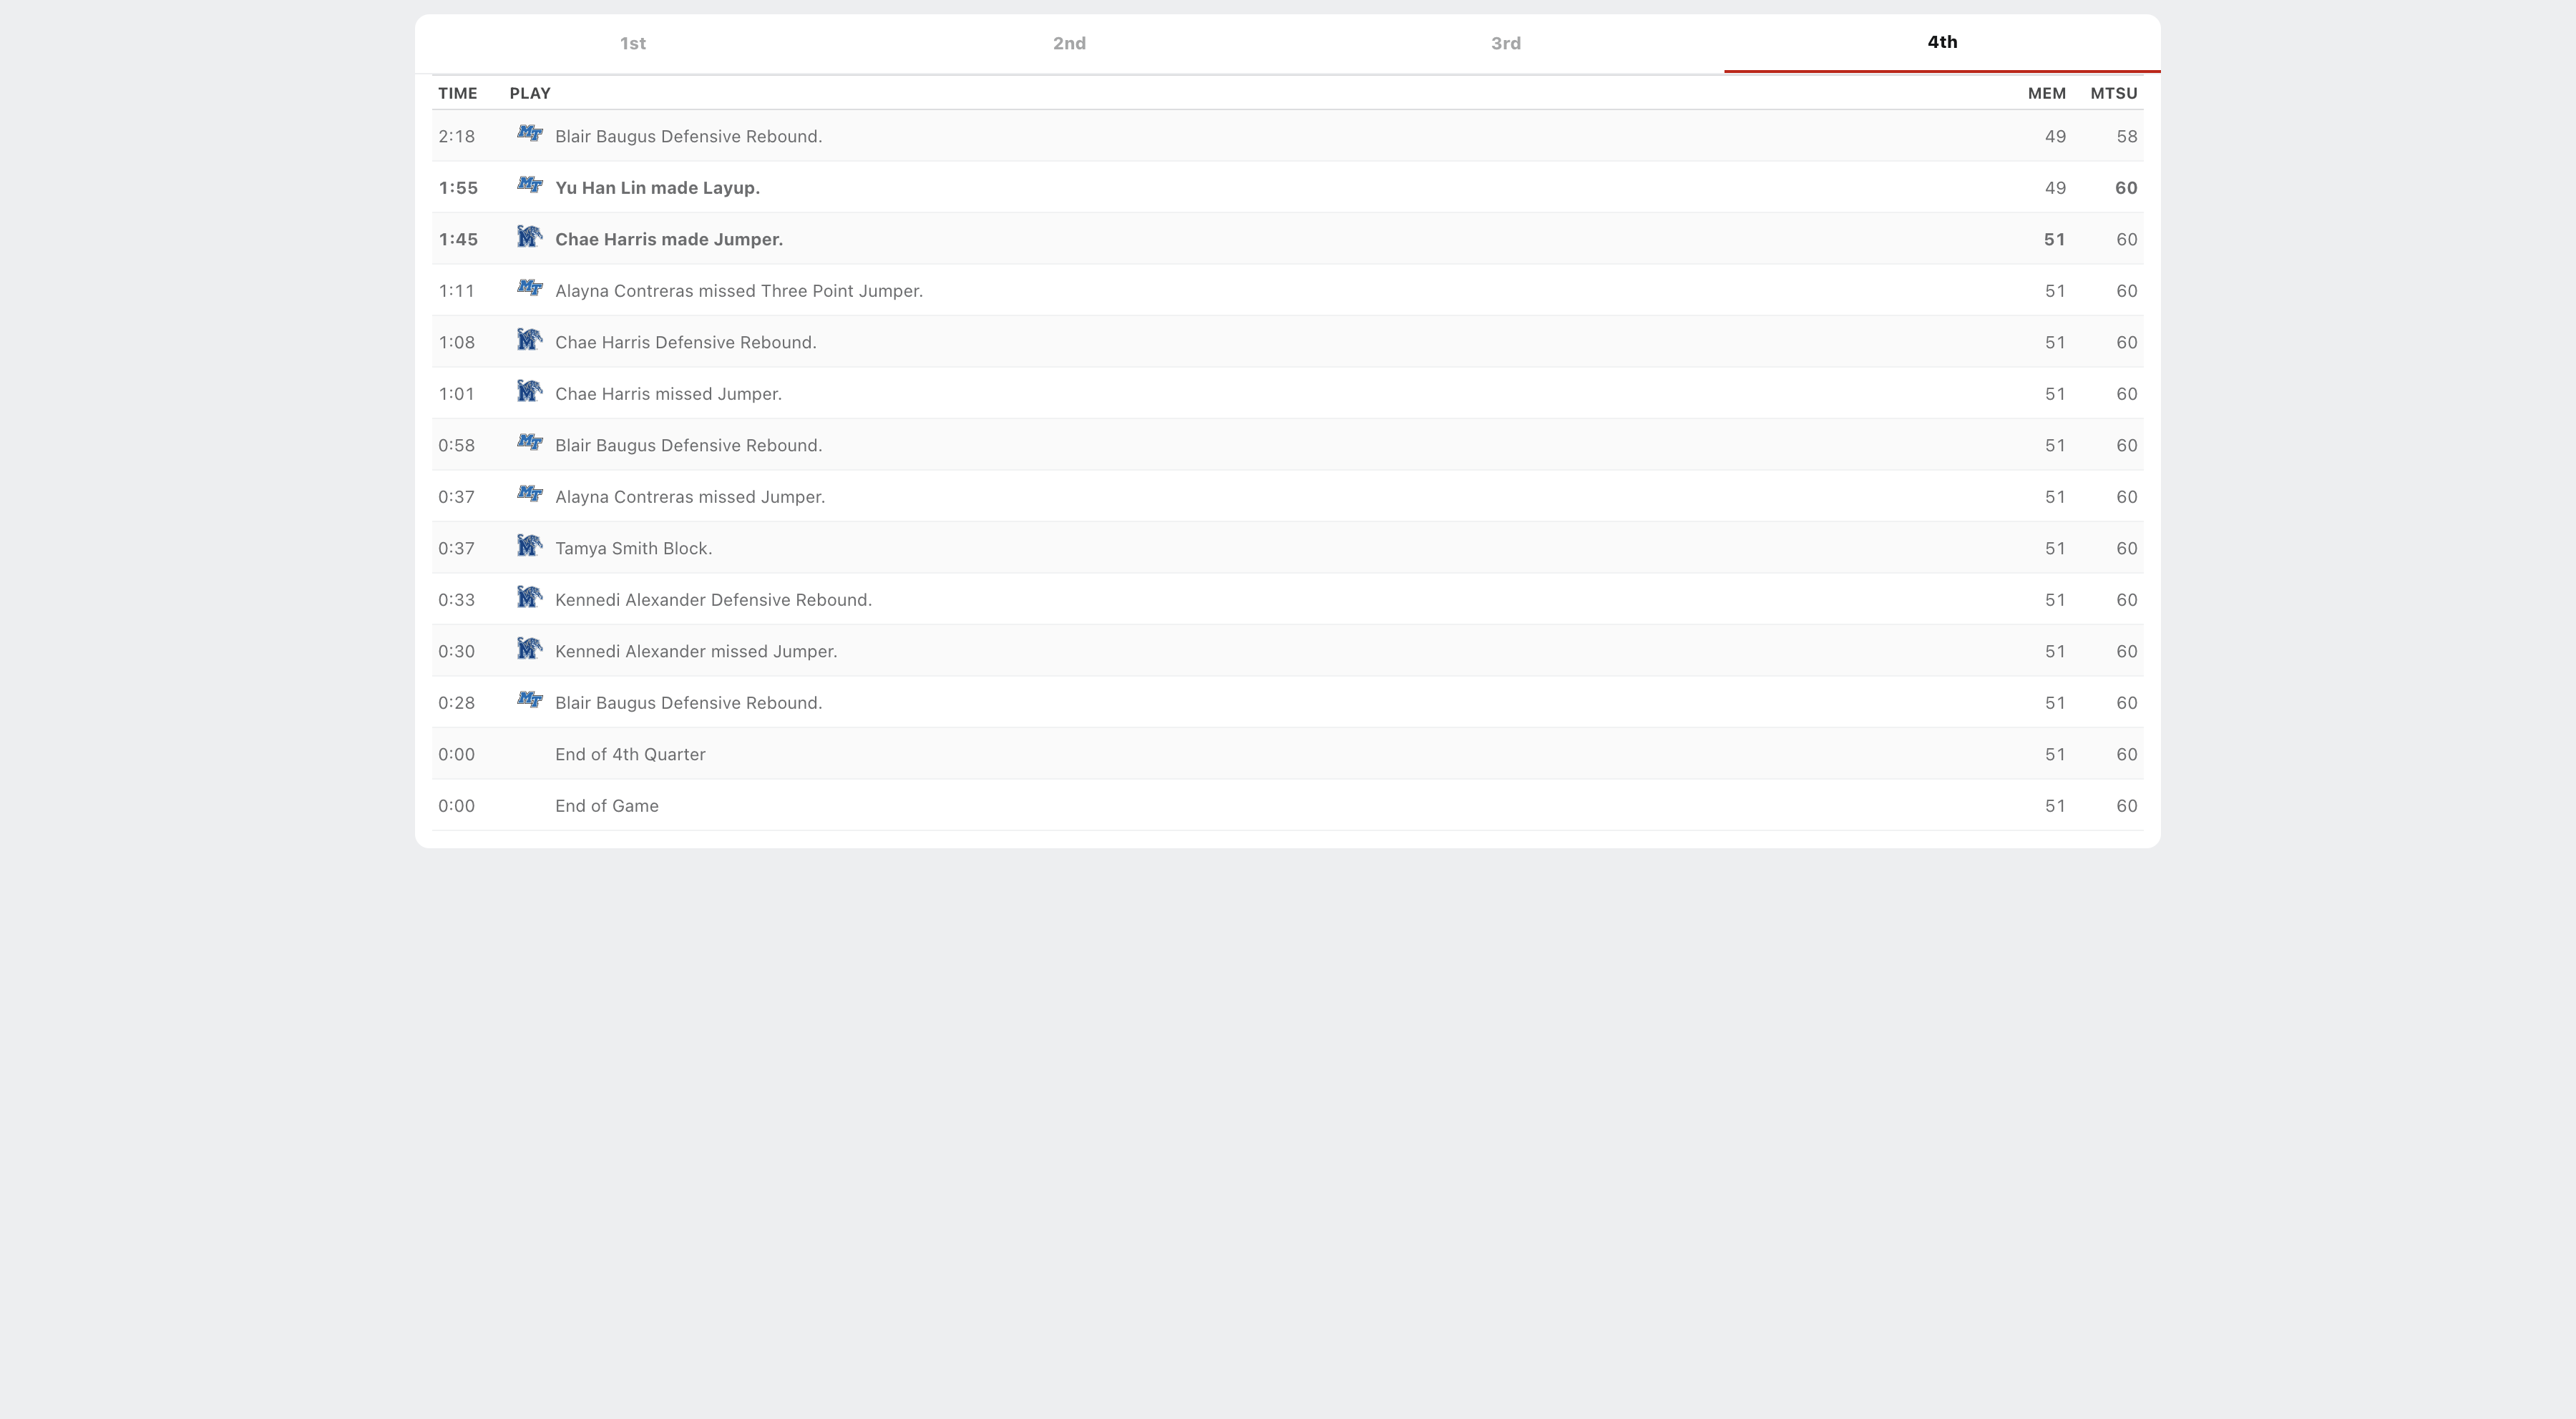Click MTSU logo by Alayna Contreras missed Jumper
This screenshot has height=1419, width=2576.
point(529,495)
